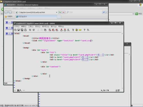The image size is (143, 107).
Task: Click the 4,56-70 cursor position in GVIM status
Action: (x=105, y=90)
